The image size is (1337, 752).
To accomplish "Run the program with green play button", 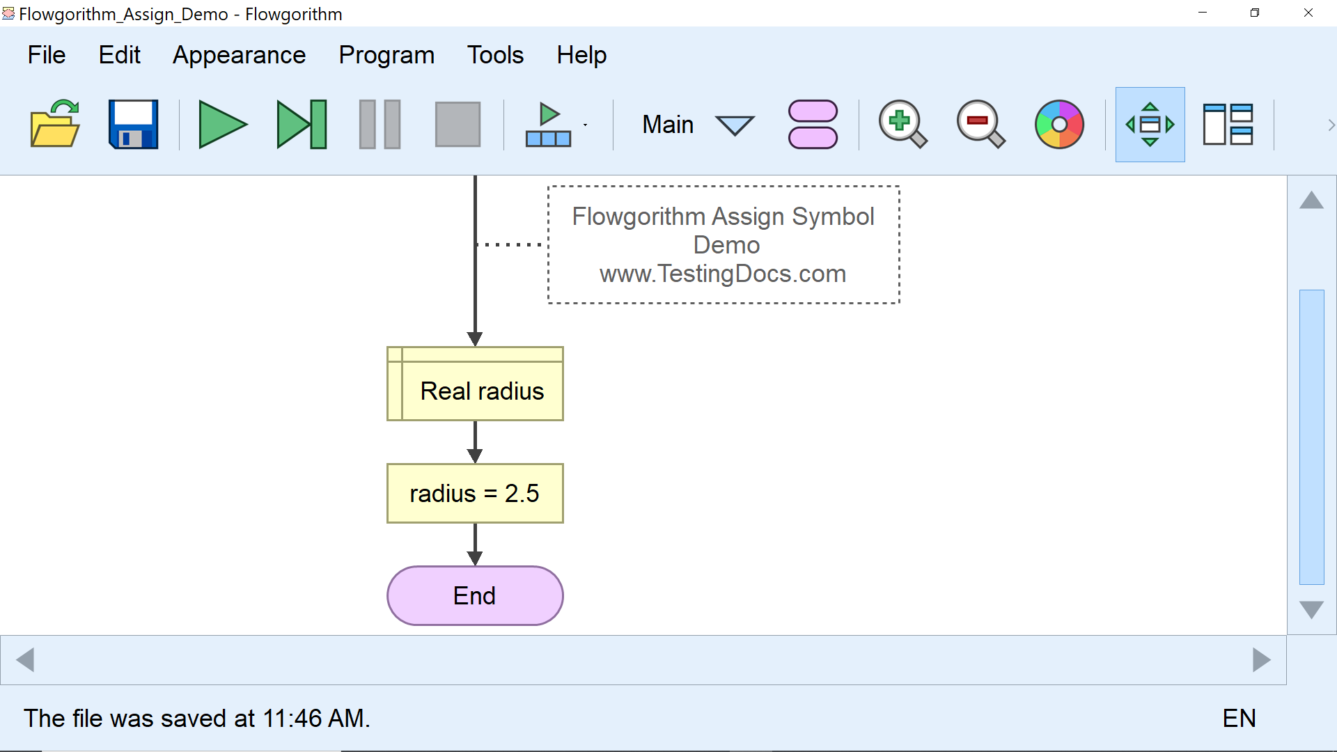I will click(x=222, y=125).
